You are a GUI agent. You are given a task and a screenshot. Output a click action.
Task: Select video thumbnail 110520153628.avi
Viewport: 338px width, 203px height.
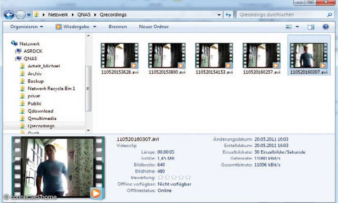tap(119, 56)
